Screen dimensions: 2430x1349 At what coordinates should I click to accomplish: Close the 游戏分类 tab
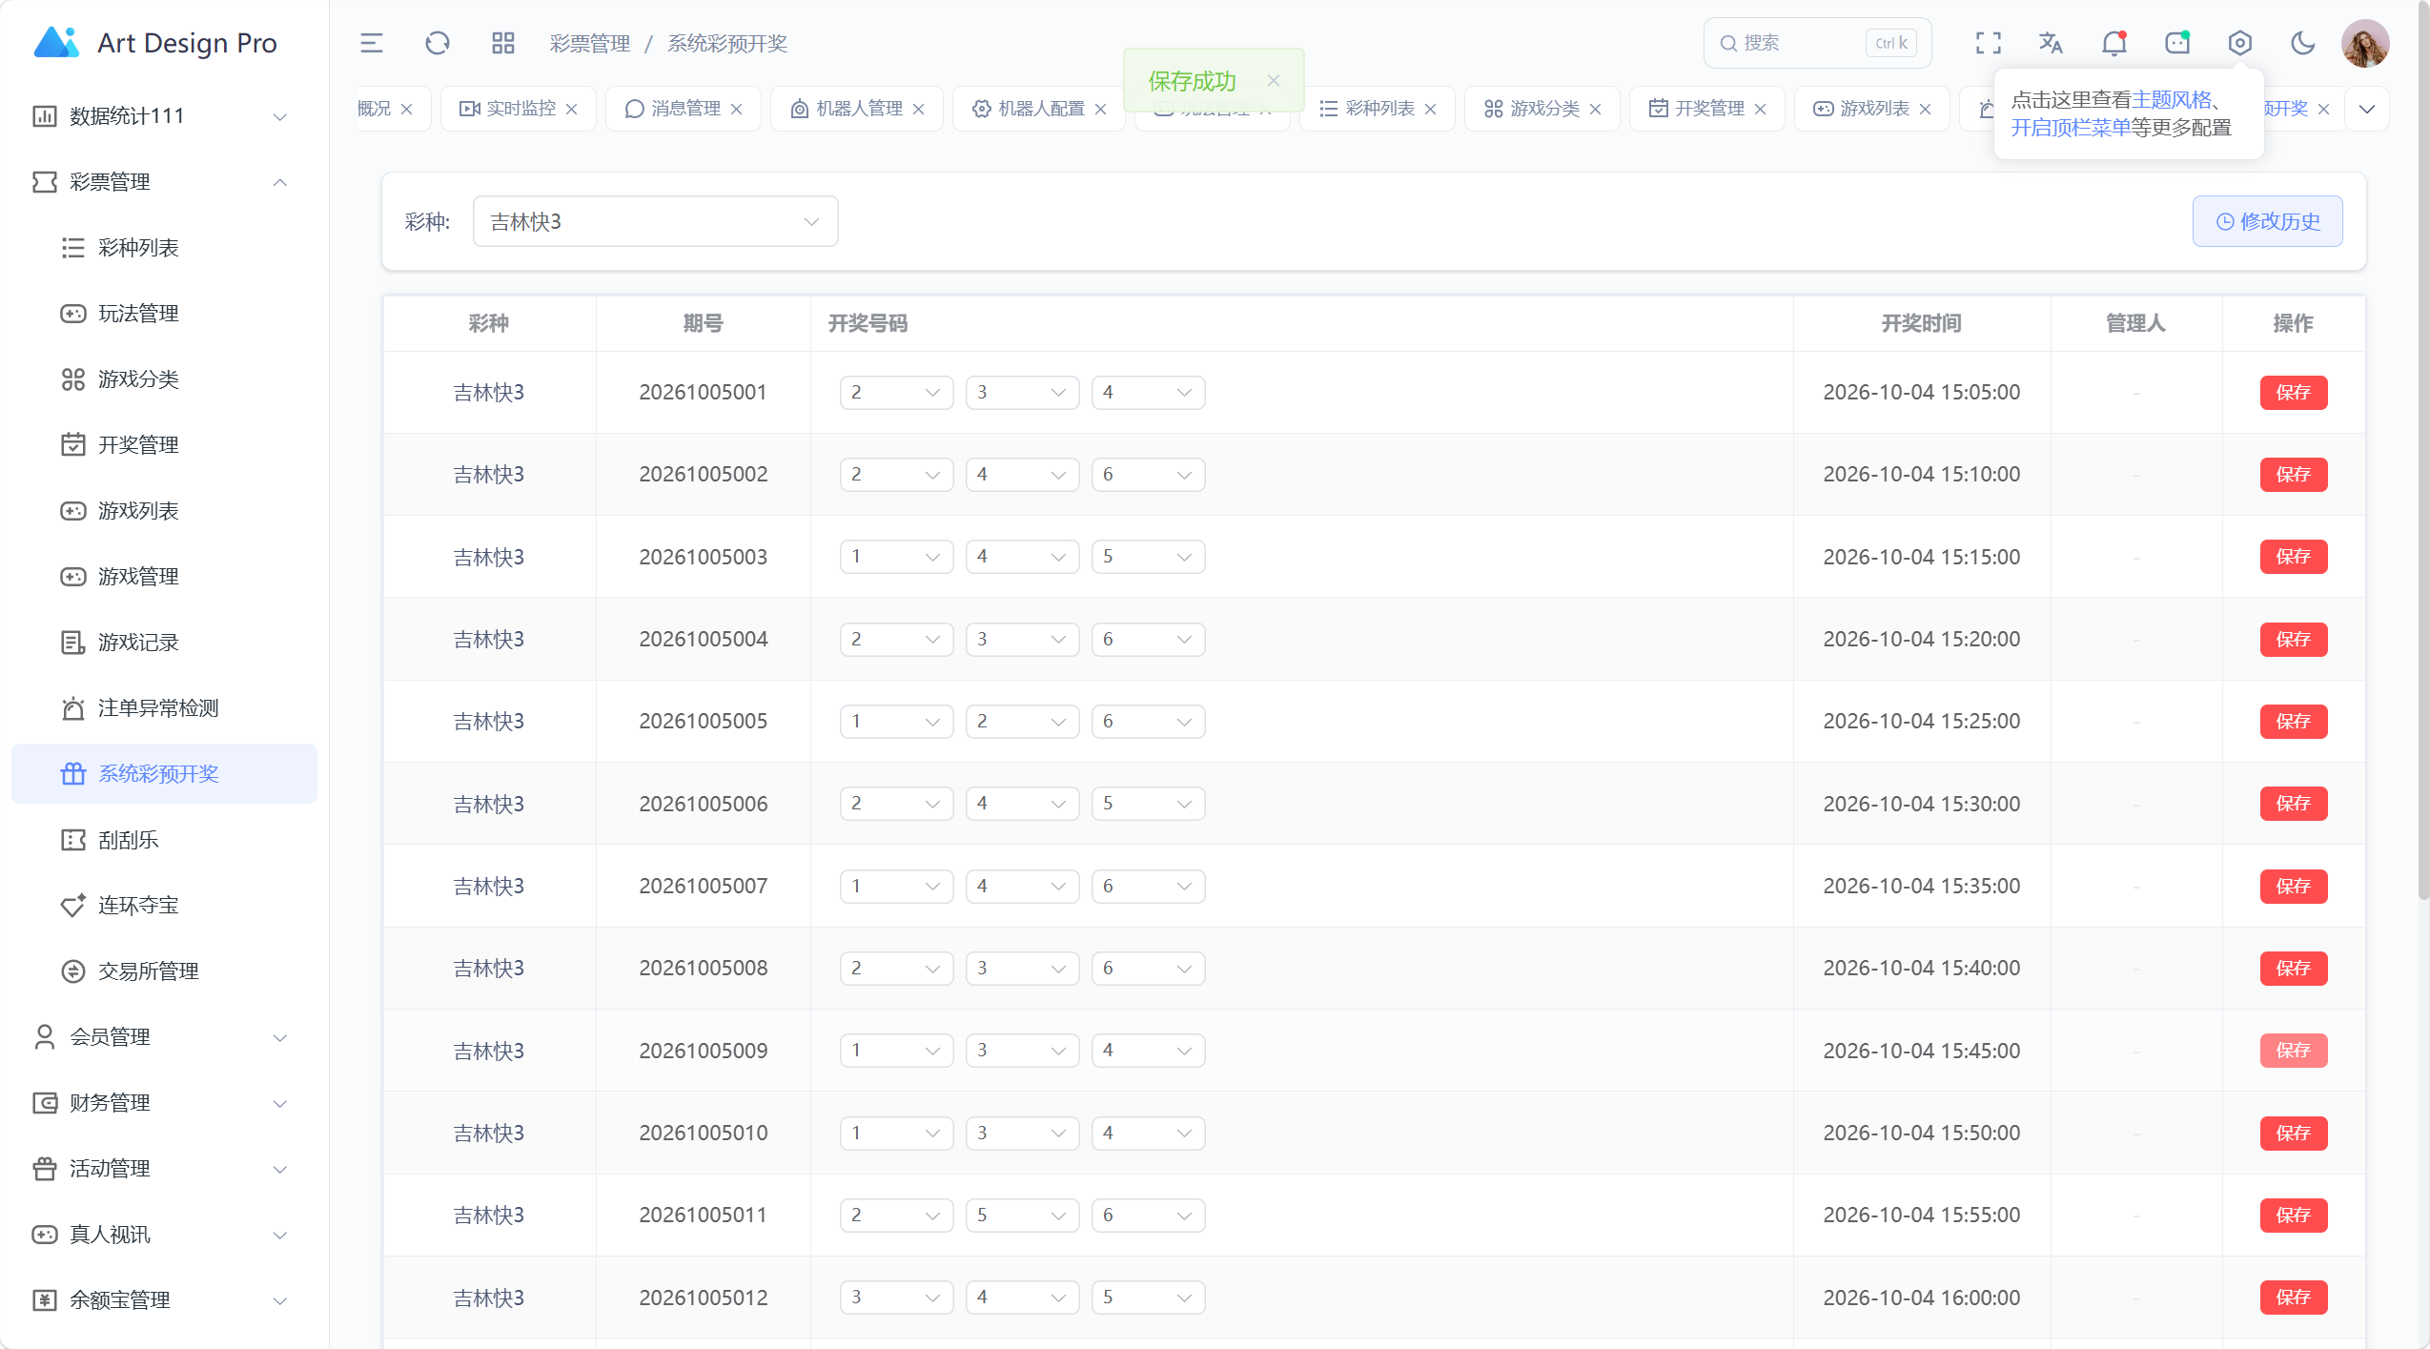click(1595, 109)
